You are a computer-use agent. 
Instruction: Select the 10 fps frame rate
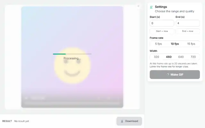click(x=175, y=44)
